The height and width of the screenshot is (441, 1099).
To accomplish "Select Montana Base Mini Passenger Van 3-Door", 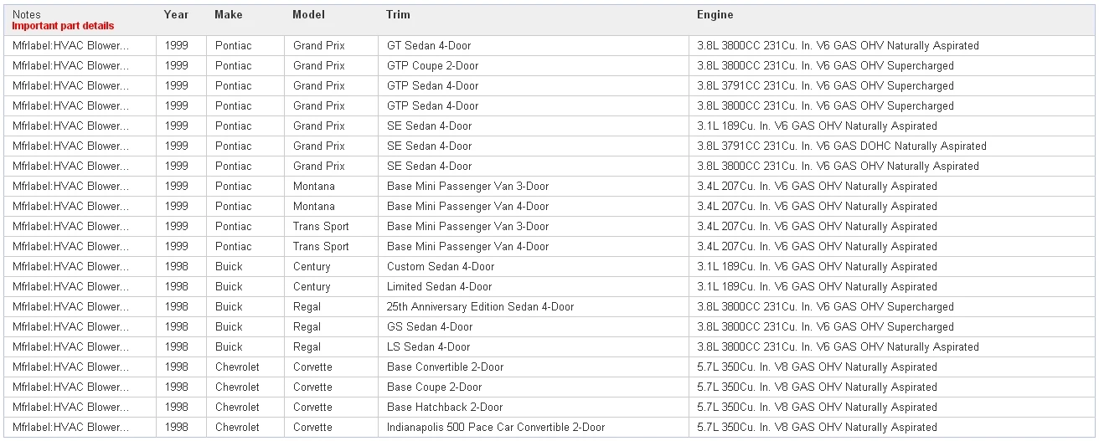I will (x=467, y=187).
